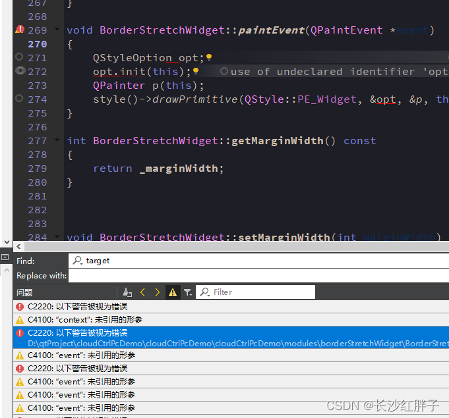Click the Replace with input field
This screenshot has height=418, width=449.
258,276
